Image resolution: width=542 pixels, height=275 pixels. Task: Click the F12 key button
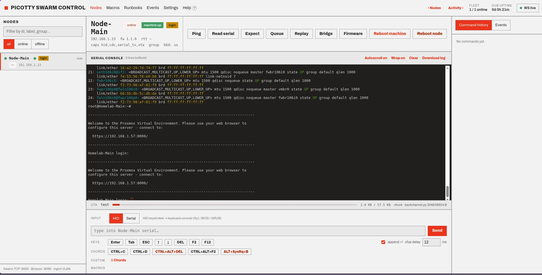click(x=207, y=242)
